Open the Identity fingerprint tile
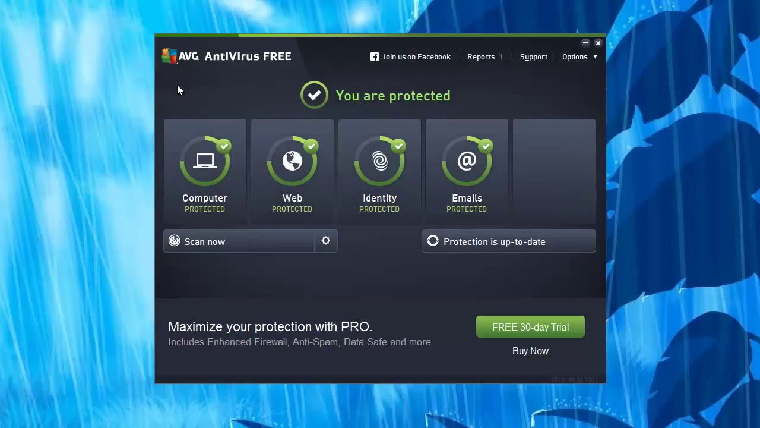Screen dimensions: 760x428 [x=379, y=171]
